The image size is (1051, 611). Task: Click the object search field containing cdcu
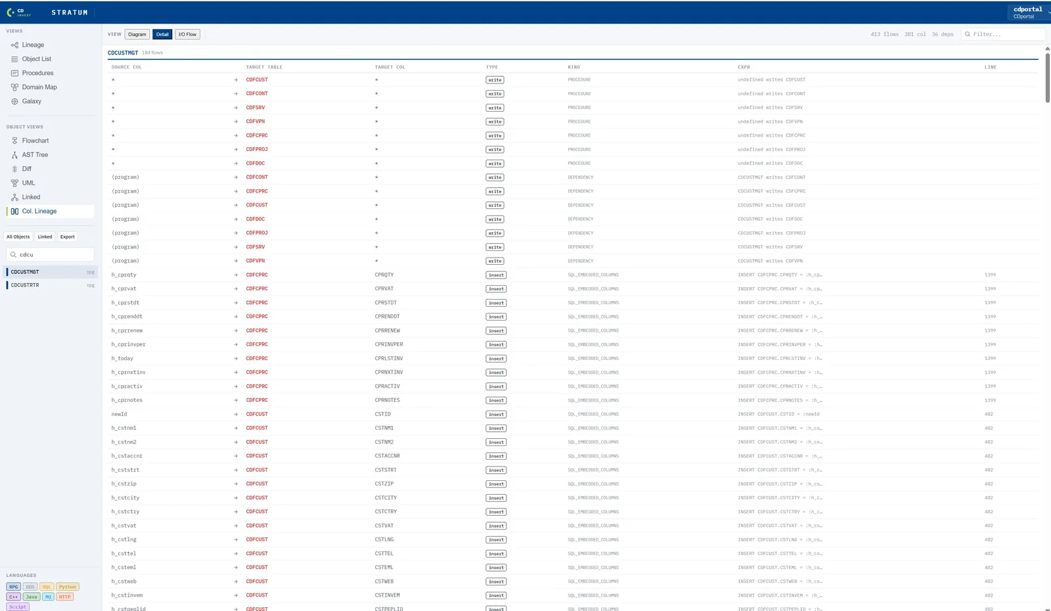50,255
